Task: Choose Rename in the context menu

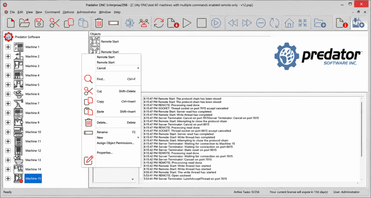Action: coord(118,132)
